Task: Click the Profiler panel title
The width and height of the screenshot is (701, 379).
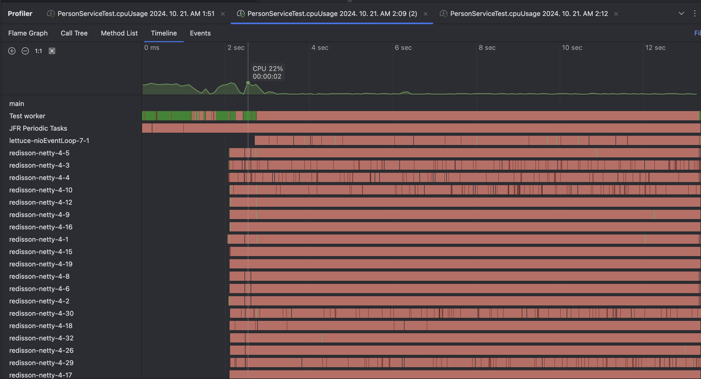Action: (20, 14)
